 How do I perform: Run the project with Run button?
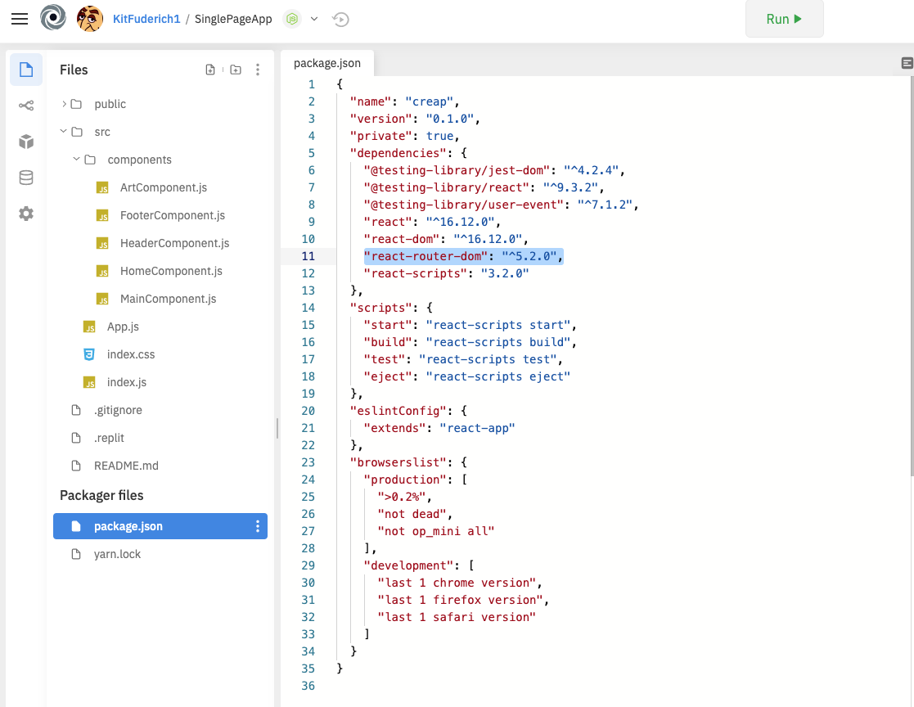[784, 19]
